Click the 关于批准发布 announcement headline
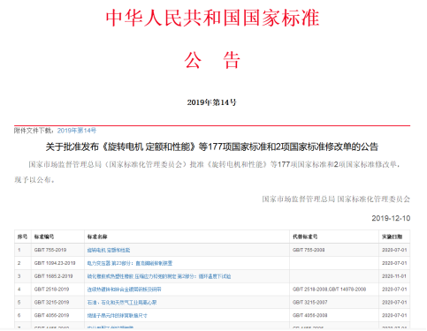The image size is (427, 331). pos(211,147)
